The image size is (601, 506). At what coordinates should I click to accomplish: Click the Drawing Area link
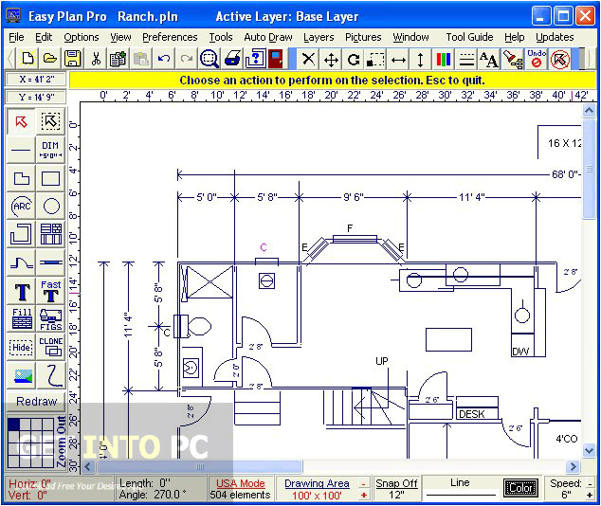point(317,483)
